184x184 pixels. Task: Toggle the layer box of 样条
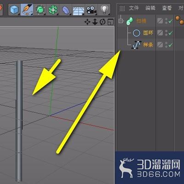point(160,45)
